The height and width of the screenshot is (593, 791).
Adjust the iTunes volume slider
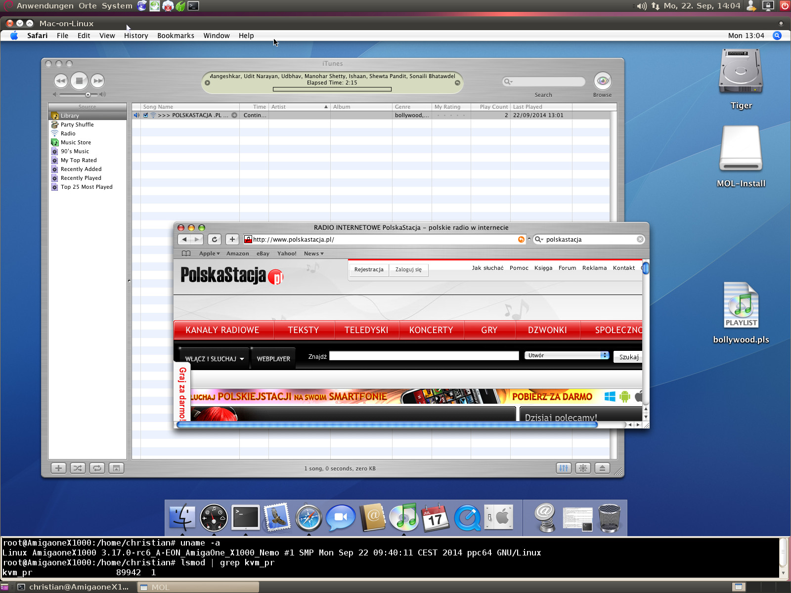tap(88, 94)
